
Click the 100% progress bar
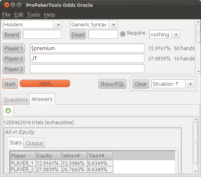click(x=45, y=84)
